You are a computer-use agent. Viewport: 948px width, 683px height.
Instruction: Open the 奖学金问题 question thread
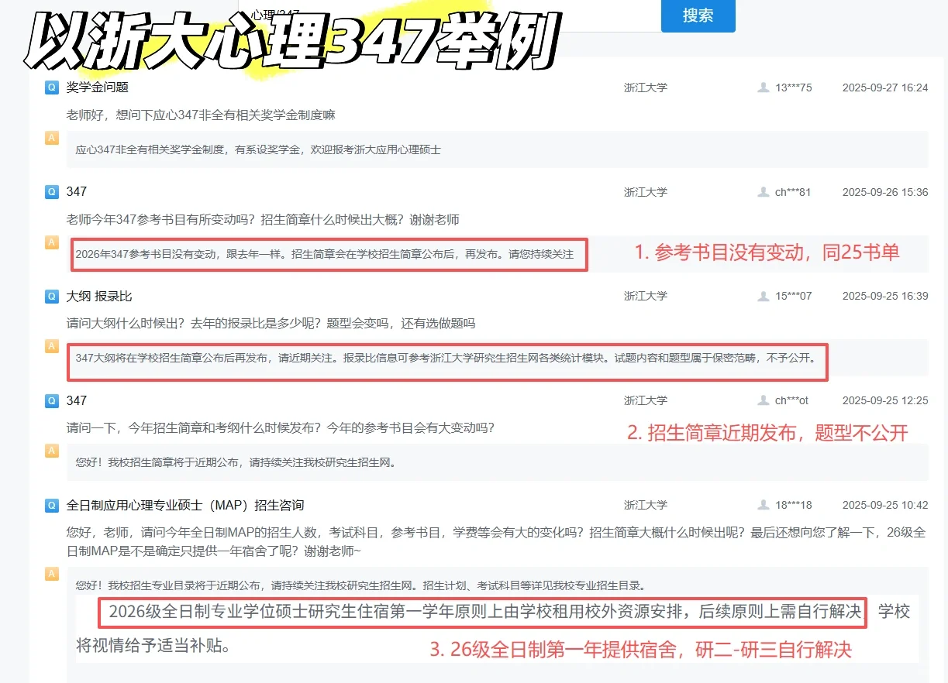pyautogui.click(x=99, y=88)
